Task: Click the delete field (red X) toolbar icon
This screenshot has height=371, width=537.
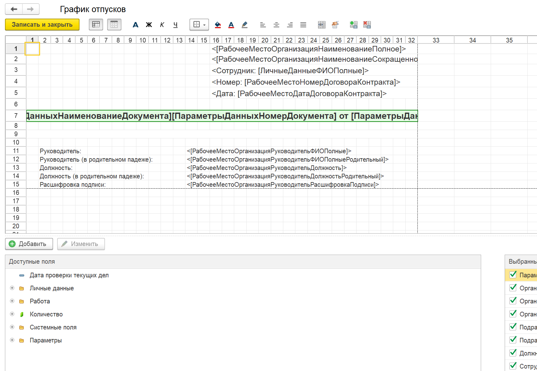Action: click(x=367, y=25)
